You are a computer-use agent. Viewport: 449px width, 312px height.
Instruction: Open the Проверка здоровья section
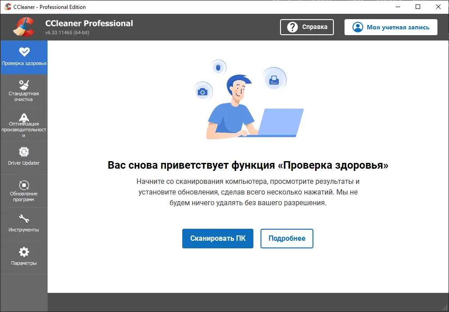(x=24, y=57)
